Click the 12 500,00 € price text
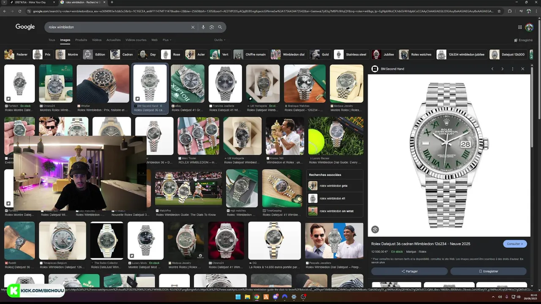541x304 pixels. (x=380, y=252)
